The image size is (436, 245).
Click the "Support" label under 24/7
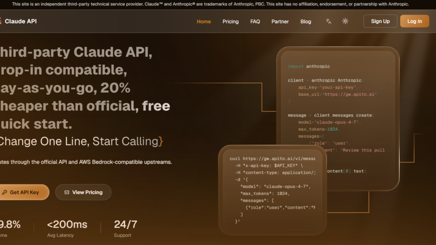pyautogui.click(x=123, y=235)
